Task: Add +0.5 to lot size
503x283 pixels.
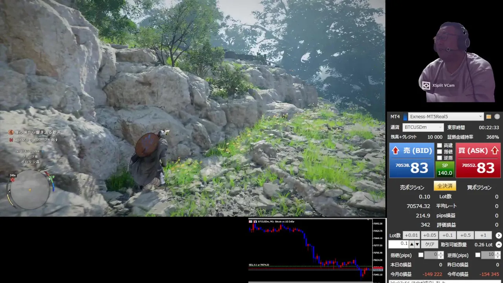Action: 465,235
